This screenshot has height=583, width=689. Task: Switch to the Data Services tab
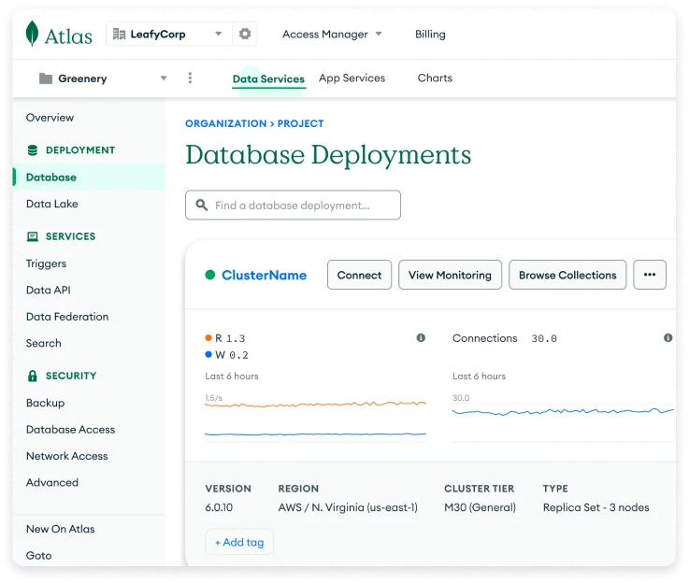pyautogui.click(x=268, y=79)
